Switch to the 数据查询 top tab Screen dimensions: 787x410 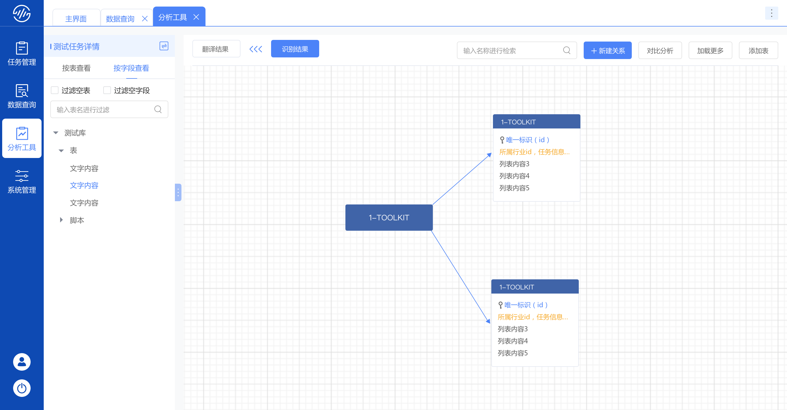click(120, 19)
